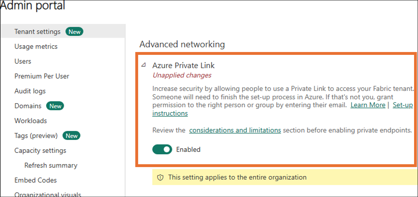418x197 pixels.
Task: Open Usage metrics page
Action: 36,47
